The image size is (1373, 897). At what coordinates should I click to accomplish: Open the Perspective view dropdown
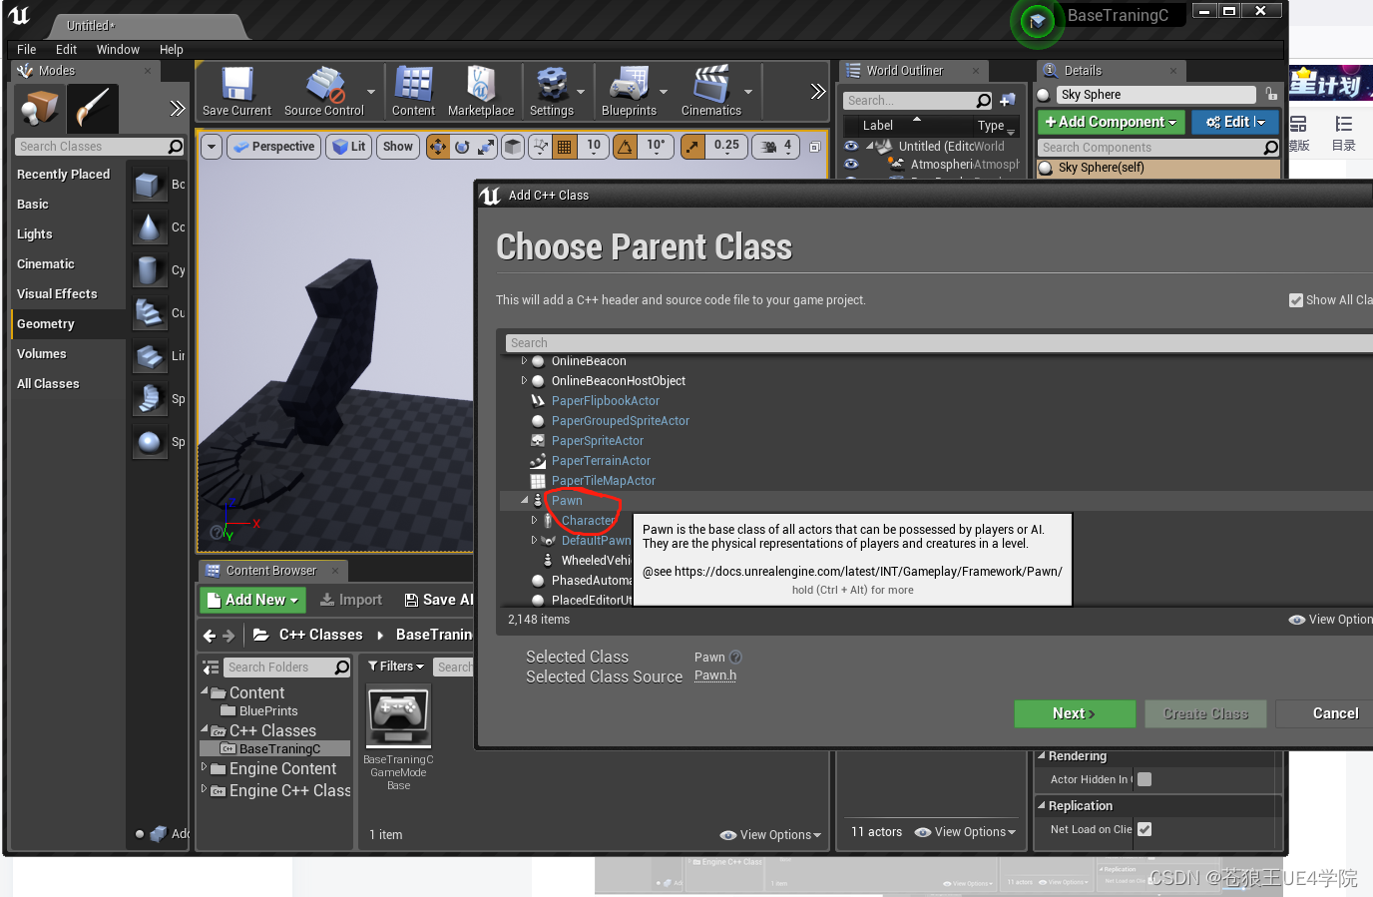[x=273, y=147]
